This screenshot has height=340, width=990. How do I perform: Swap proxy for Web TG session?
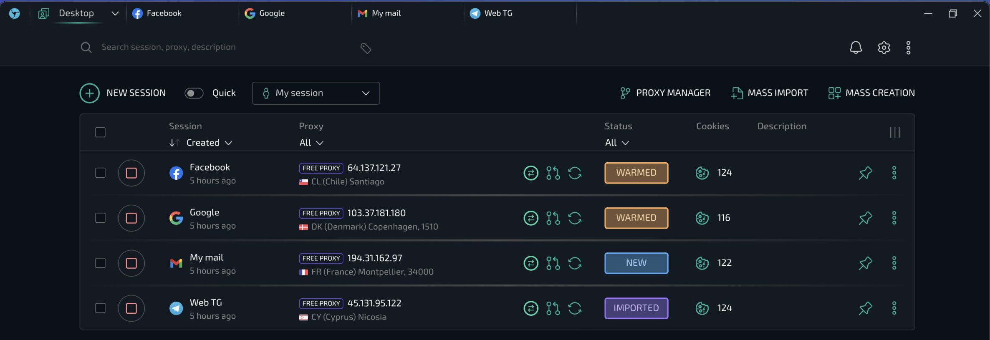coord(531,308)
